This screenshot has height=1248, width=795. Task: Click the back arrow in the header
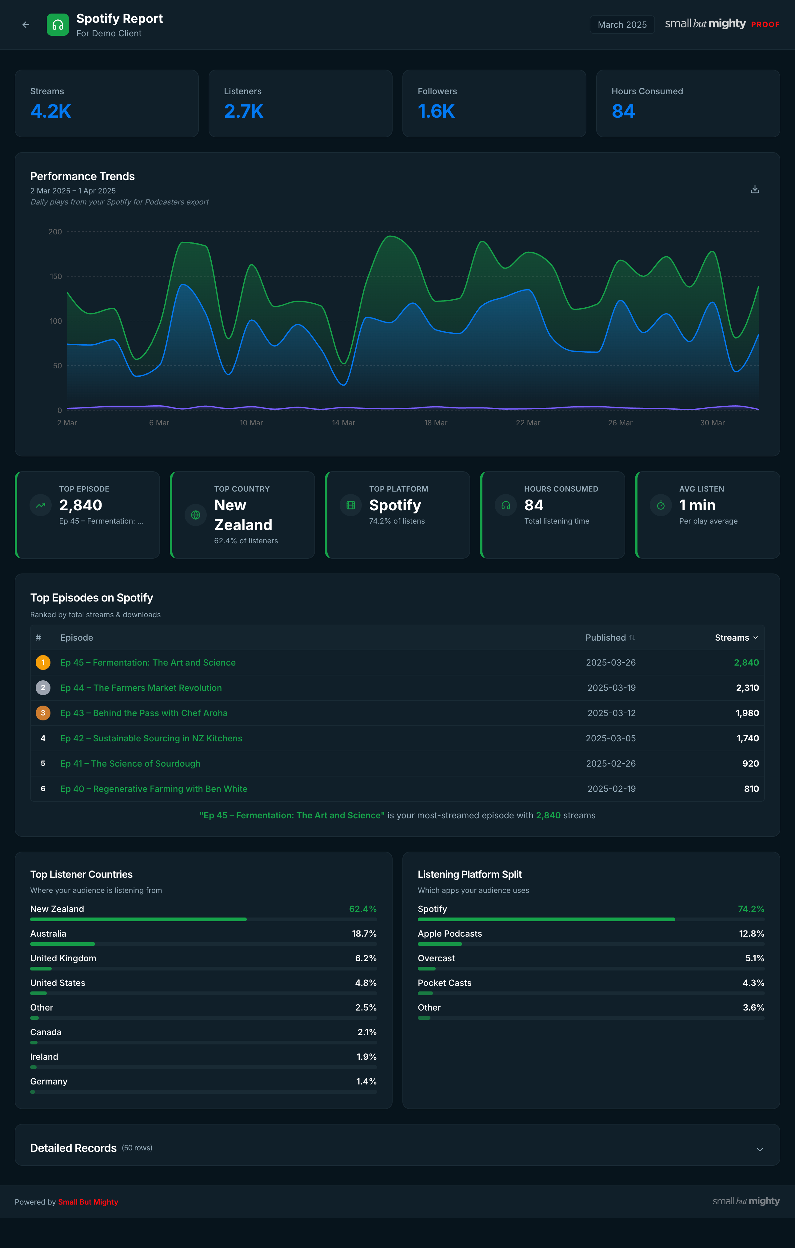(26, 25)
